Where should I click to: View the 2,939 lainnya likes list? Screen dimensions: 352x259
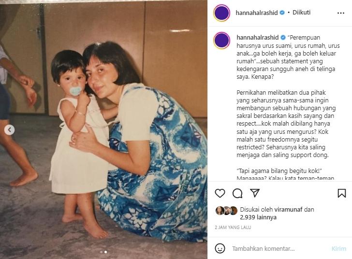(x=258, y=217)
